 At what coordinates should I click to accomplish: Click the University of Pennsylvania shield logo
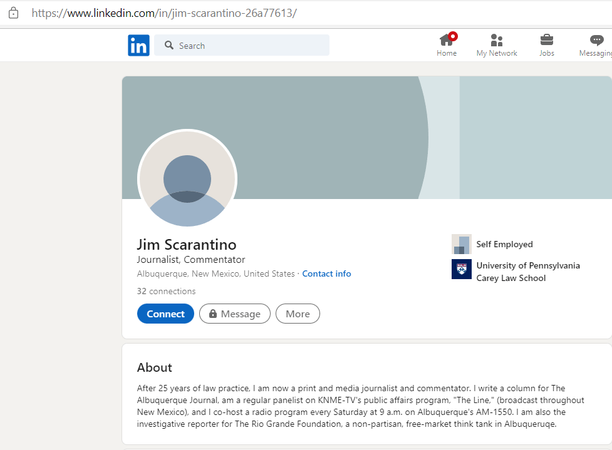click(462, 269)
